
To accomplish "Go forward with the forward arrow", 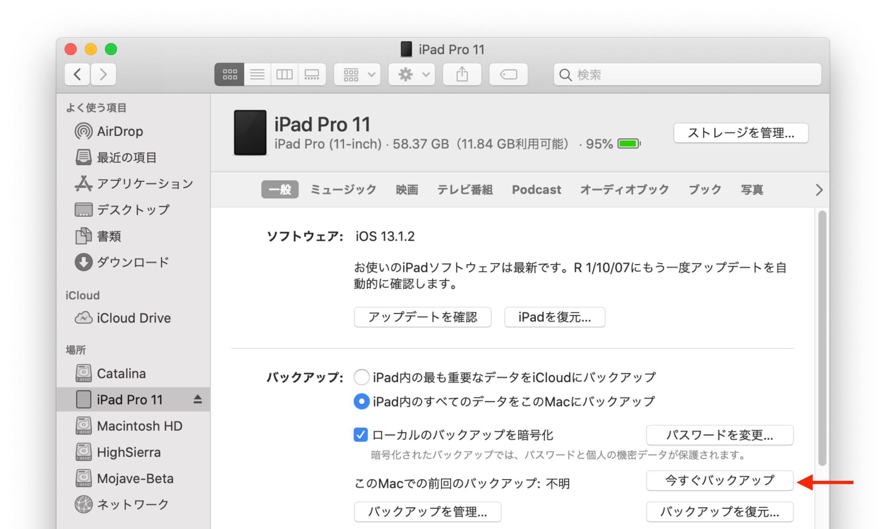I will pyautogui.click(x=103, y=74).
